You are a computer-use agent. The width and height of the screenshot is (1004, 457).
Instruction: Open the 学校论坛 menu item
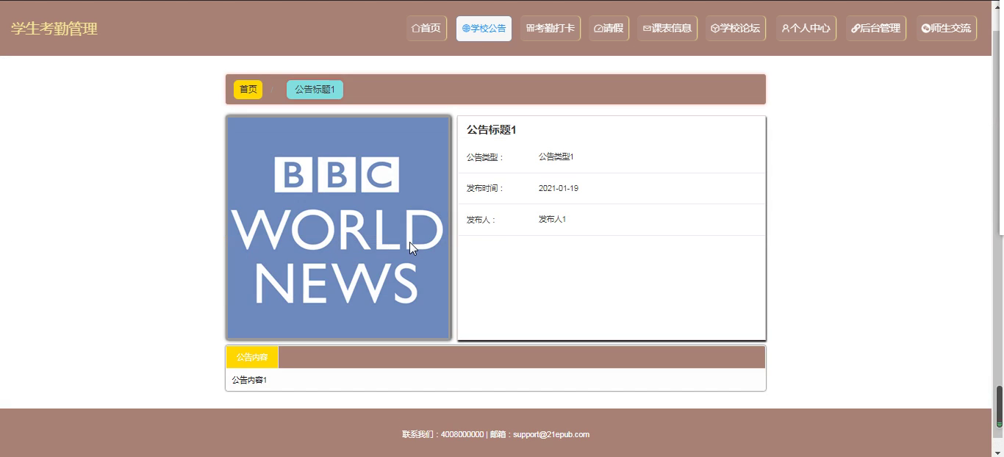click(x=736, y=29)
